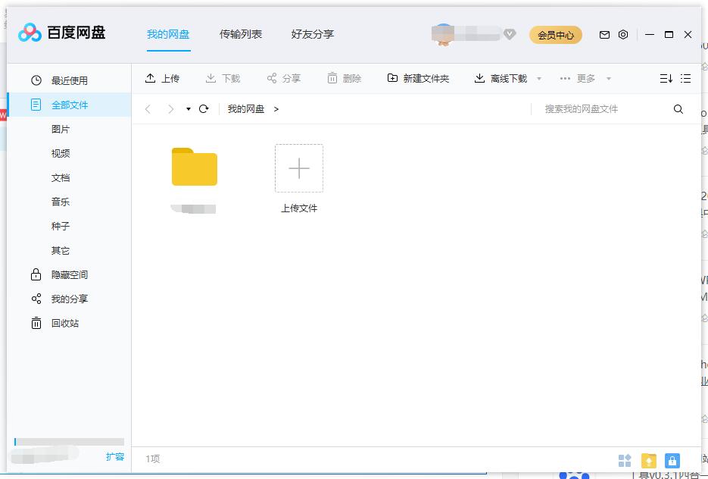Screen dimensions: 708x479
Task: Switch to the 好友分享 tab
Action: (x=313, y=34)
